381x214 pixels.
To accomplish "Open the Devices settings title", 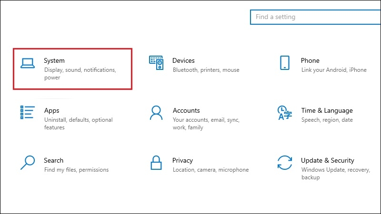I will tap(183, 60).
